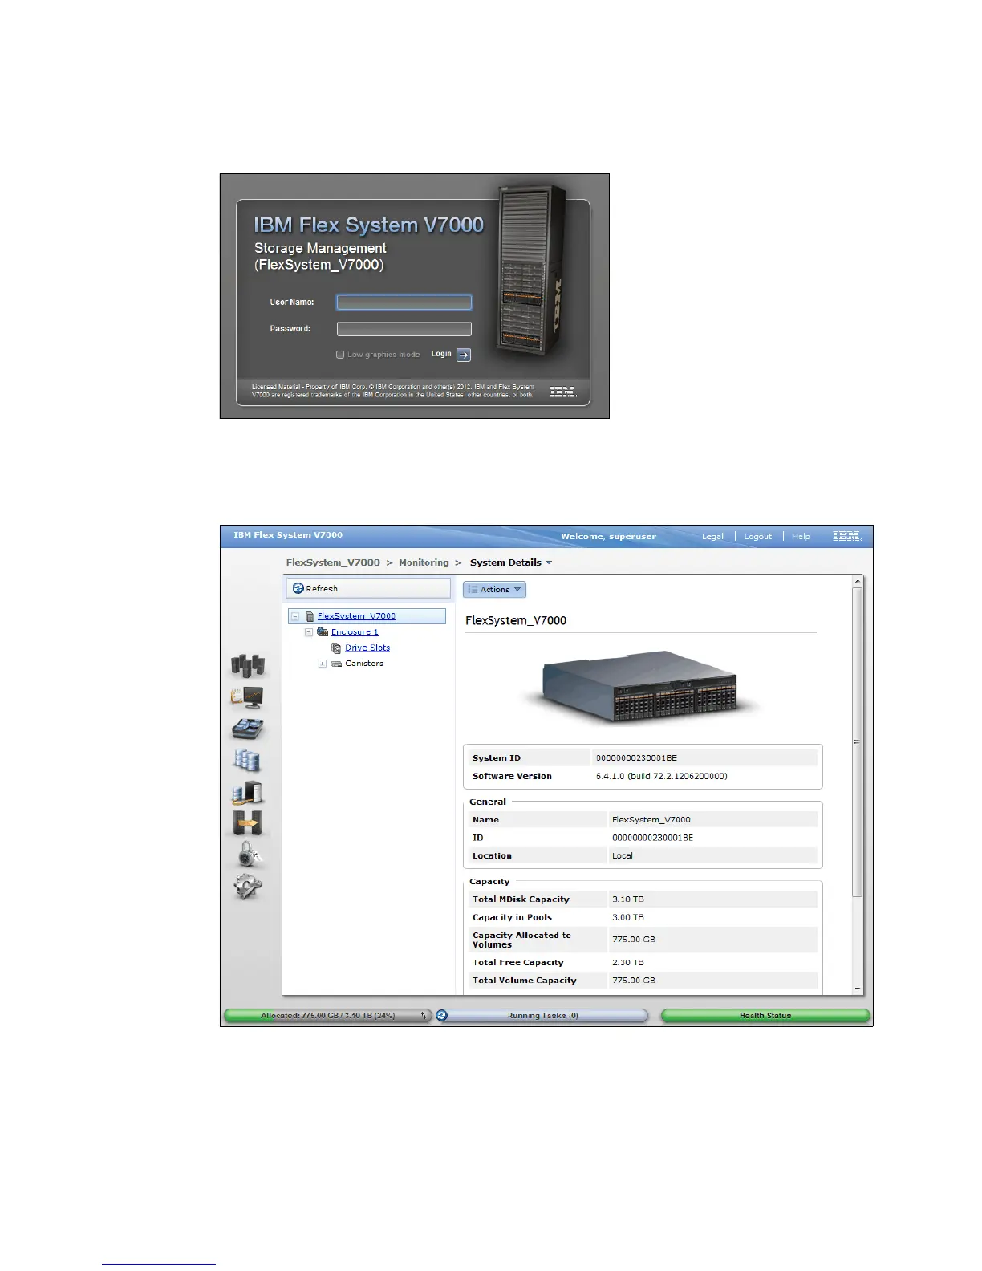This screenshot has width=982, height=1271.
Task: Select the Enclosure 1 tree link
Action: pyautogui.click(x=355, y=632)
